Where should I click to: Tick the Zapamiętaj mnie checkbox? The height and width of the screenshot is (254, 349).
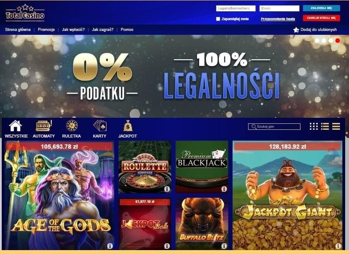pyautogui.click(x=218, y=19)
